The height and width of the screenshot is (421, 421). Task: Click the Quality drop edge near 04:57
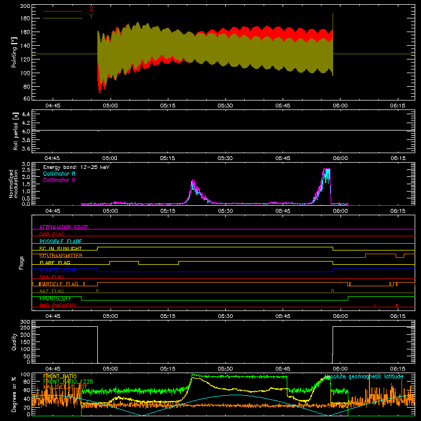click(x=98, y=345)
